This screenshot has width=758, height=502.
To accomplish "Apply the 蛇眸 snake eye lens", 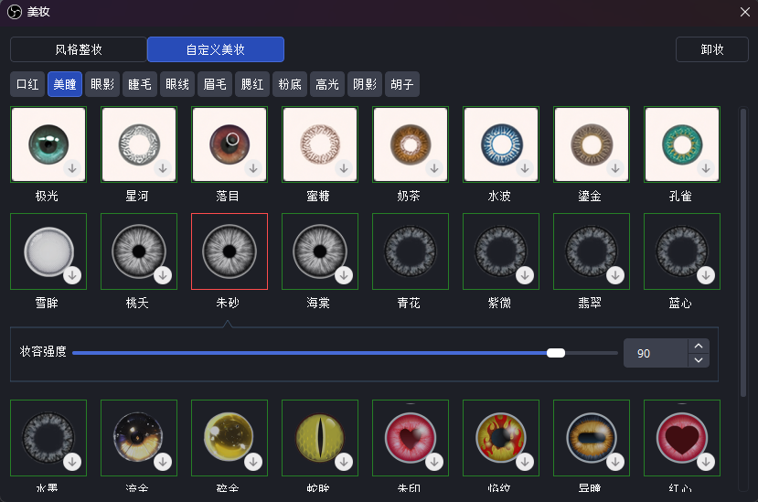I will (319, 436).
